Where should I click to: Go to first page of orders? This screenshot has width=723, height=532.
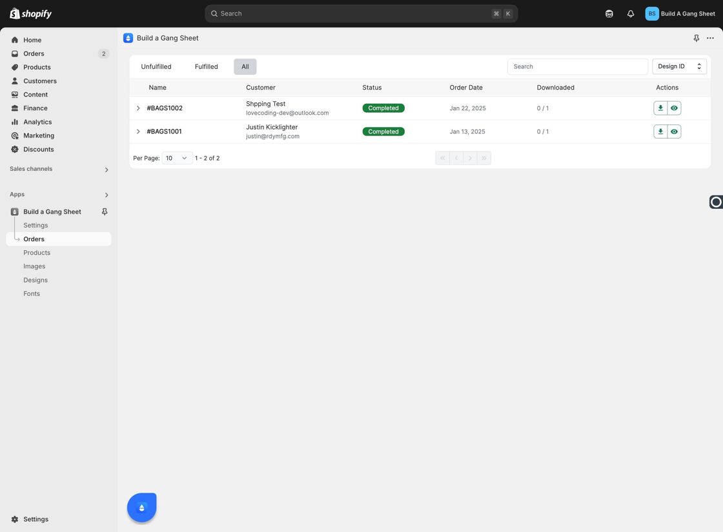(x=443, y=158)
